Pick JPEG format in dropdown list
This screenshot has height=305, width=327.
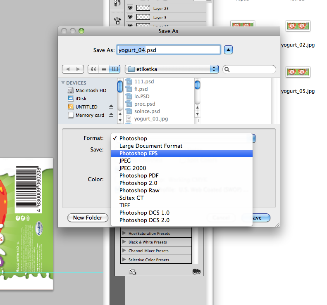[x=181, y=161]
